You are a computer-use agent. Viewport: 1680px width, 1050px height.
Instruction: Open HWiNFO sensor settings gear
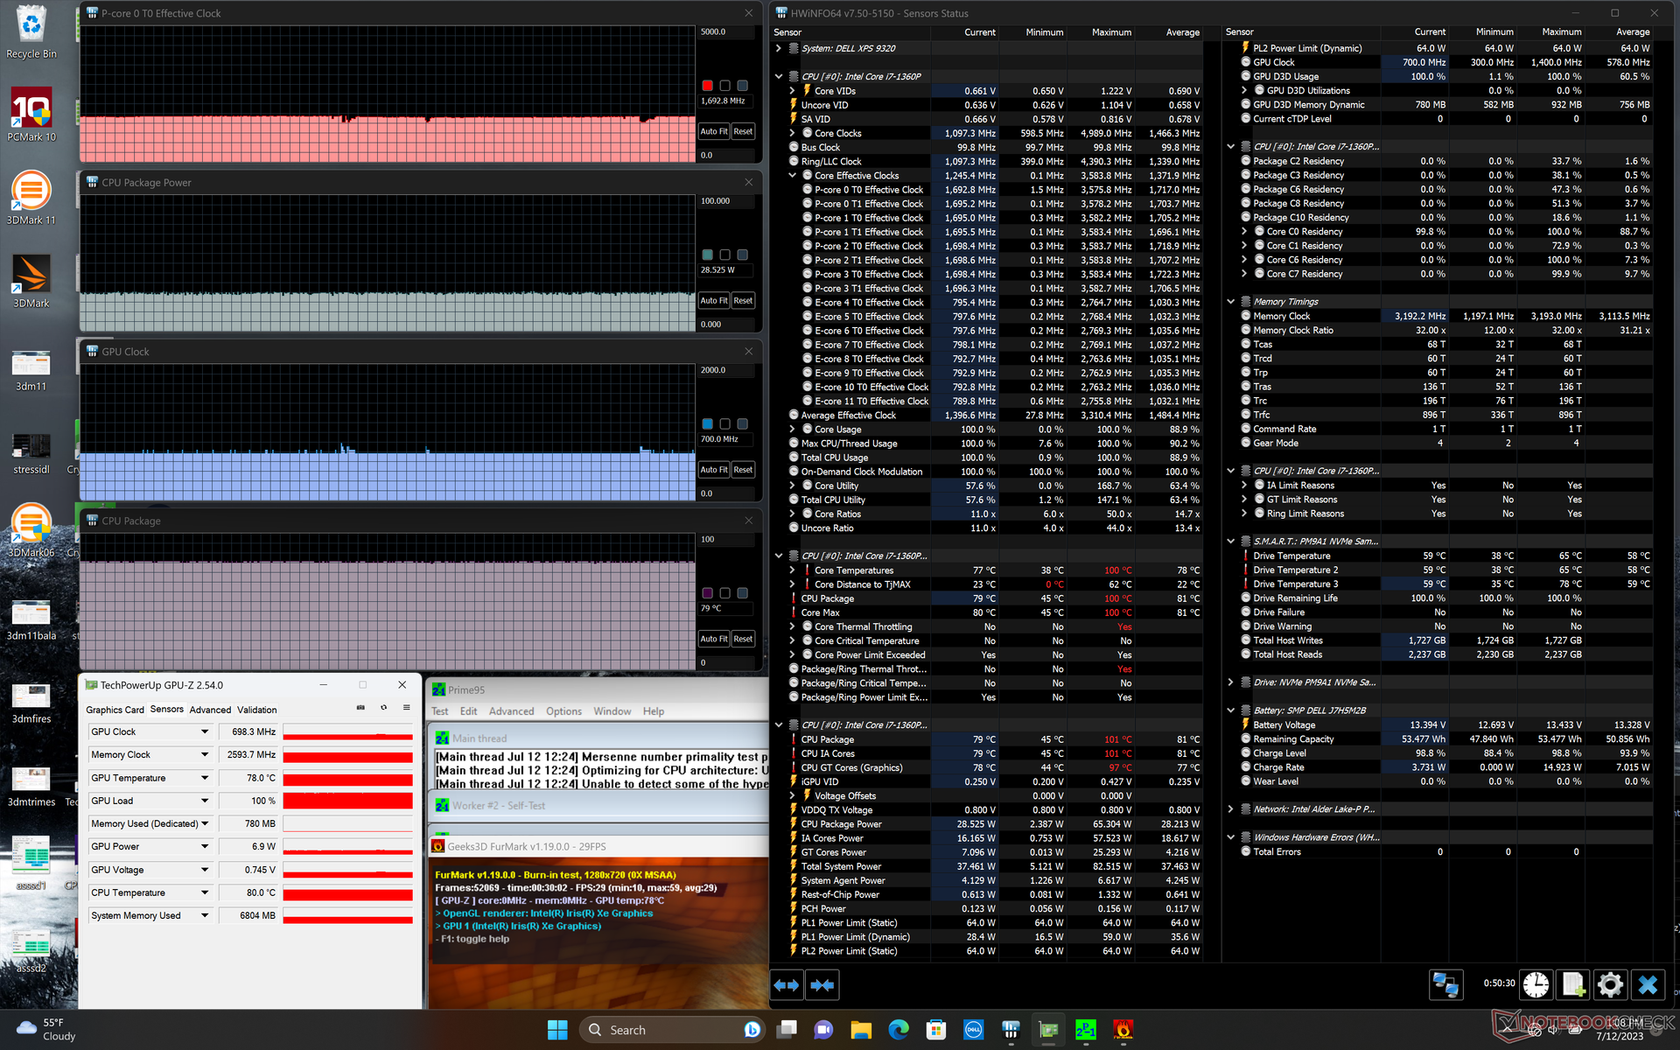[x=1609, y=984]
